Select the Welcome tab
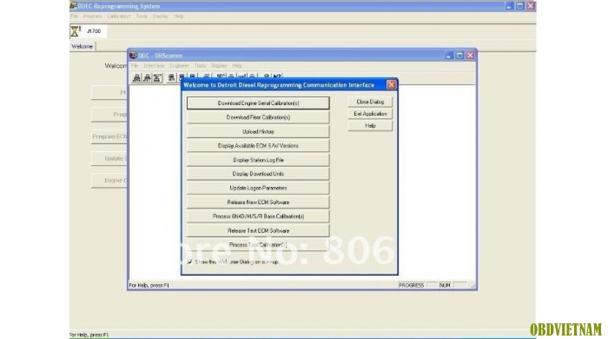This screenshot has width=608, height=339. click(82, 46)
